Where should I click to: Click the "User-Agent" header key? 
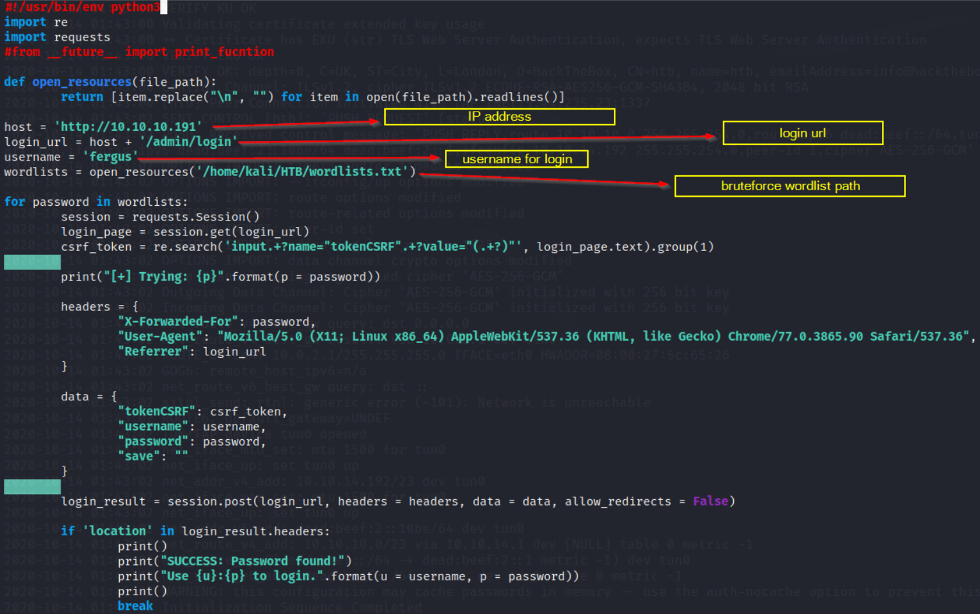(160, 336)
